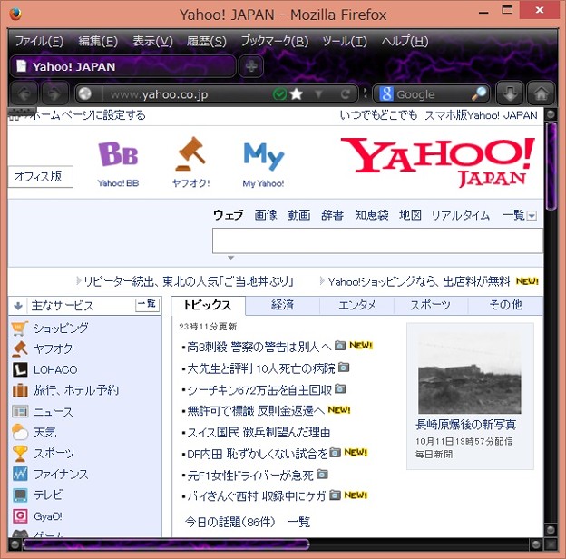Open the 編集(E) menu
The width and height of the screenshot is (566, 559).
coord(98,41)
